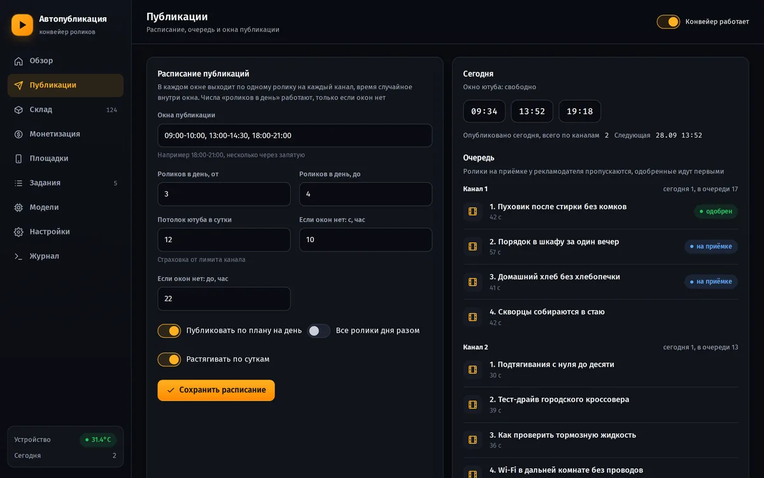This screenshot has width=764, height=478.
Task: Click the phone icon next to Площадки
Action: click(x=18, y=159)
